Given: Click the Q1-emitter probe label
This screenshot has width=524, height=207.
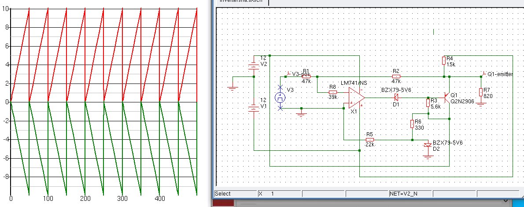Looking at the screenshot, I should pyautogui.click(x=499, y=74).
